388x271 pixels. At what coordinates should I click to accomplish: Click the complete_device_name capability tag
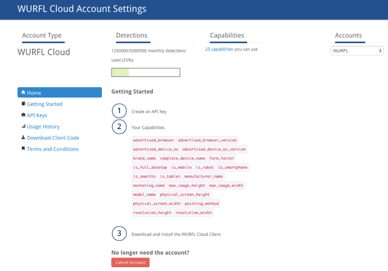[x=182, y=158]
